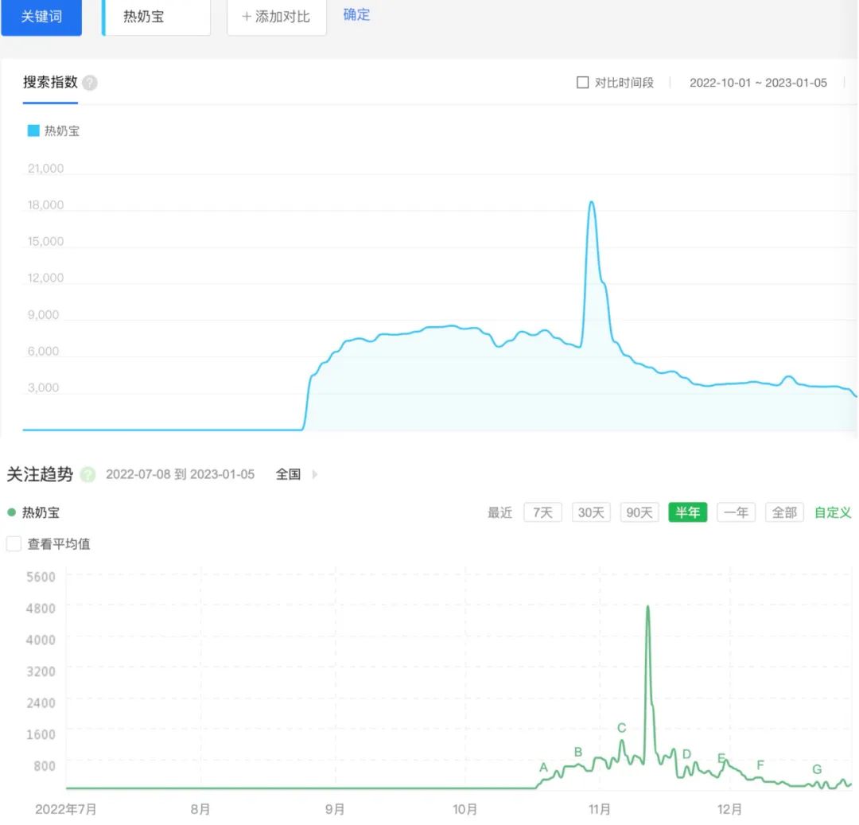
Task: Toggle the blue 热奶宝 legend swatch
Action: pyautogui.click(x=33, y=130)
